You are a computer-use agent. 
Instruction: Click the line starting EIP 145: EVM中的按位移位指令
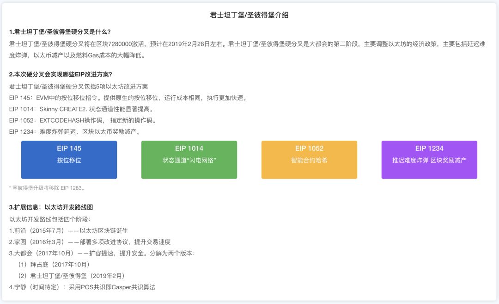pos(128,98)
